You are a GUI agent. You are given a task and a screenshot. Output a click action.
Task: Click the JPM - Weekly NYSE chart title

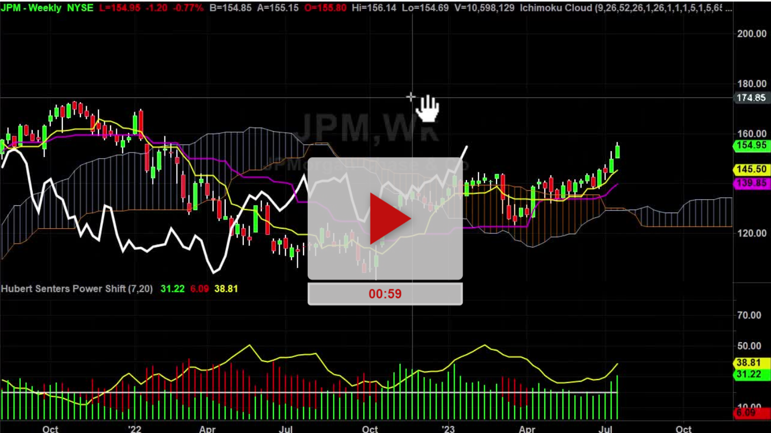[x=47, y=8]
